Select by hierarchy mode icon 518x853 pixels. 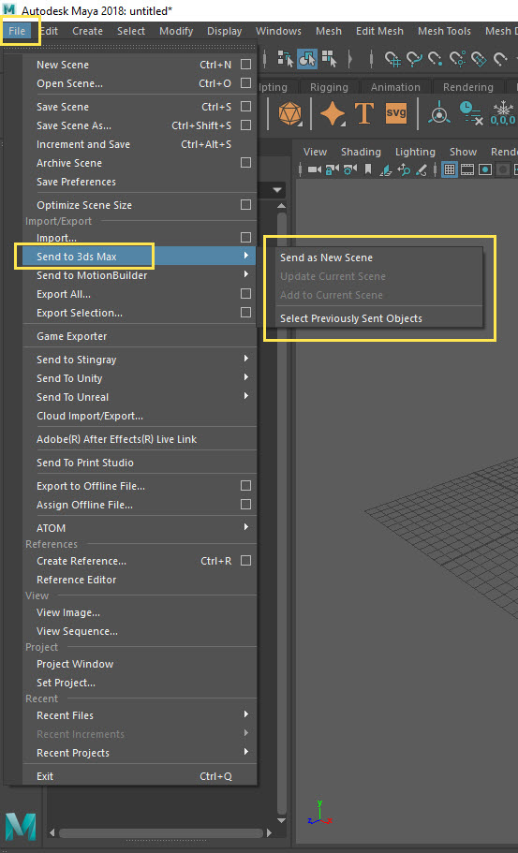286,58
